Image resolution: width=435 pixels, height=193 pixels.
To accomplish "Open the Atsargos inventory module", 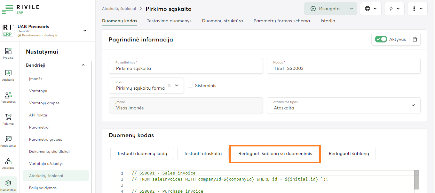I will coord(8,163).
